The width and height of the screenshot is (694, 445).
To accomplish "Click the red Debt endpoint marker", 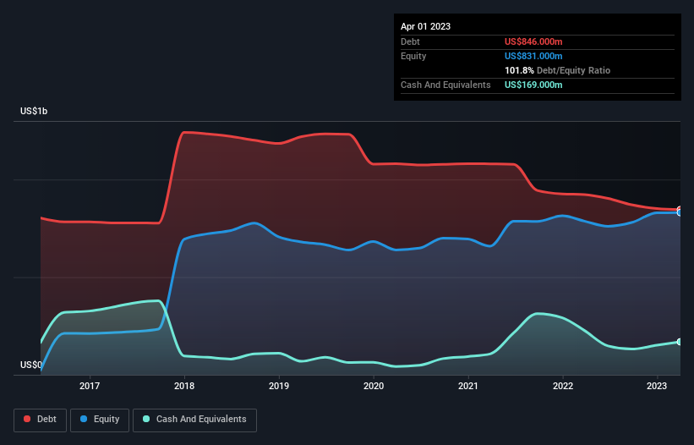I will coord(680,209).
